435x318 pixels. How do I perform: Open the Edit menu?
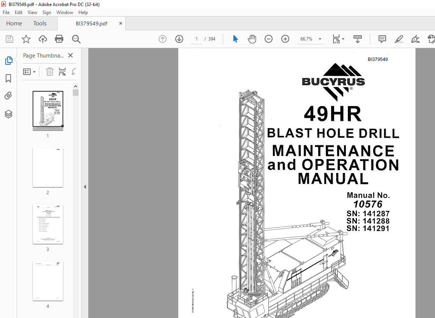(19, 12)
